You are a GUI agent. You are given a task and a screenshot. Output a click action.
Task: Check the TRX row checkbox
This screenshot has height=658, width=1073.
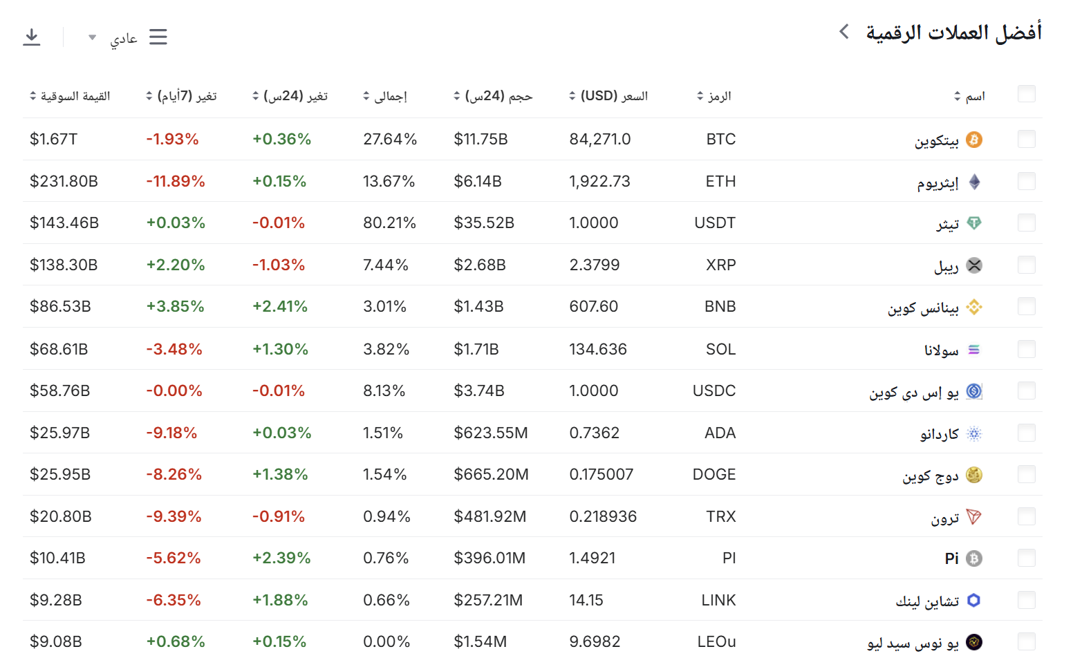click(1027, 517)
